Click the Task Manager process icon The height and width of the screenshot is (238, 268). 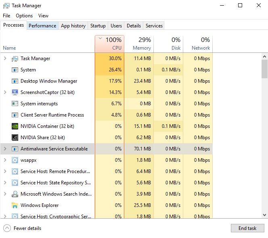point(15,58)
